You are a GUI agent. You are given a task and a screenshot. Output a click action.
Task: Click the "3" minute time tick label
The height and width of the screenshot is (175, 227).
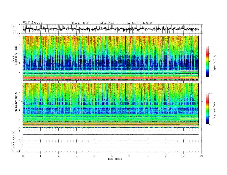(x=76, y=156)
